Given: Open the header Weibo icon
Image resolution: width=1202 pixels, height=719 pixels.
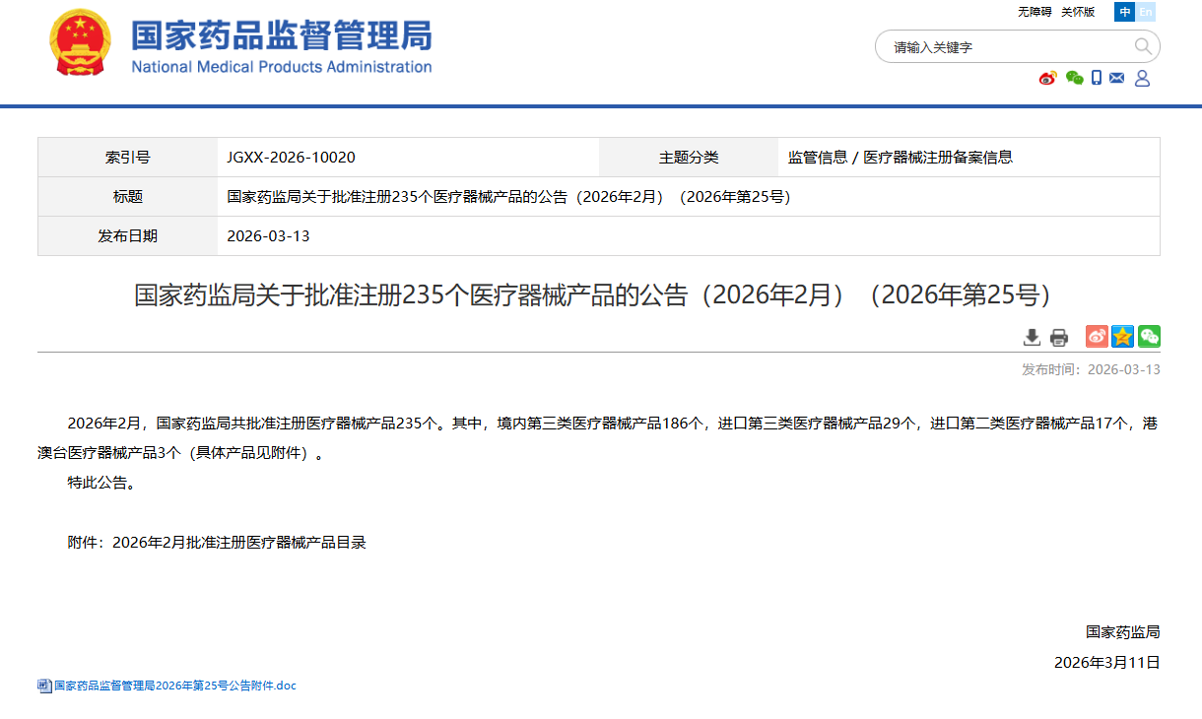Looking at the screenshot, I should (x=1047, y=78).
